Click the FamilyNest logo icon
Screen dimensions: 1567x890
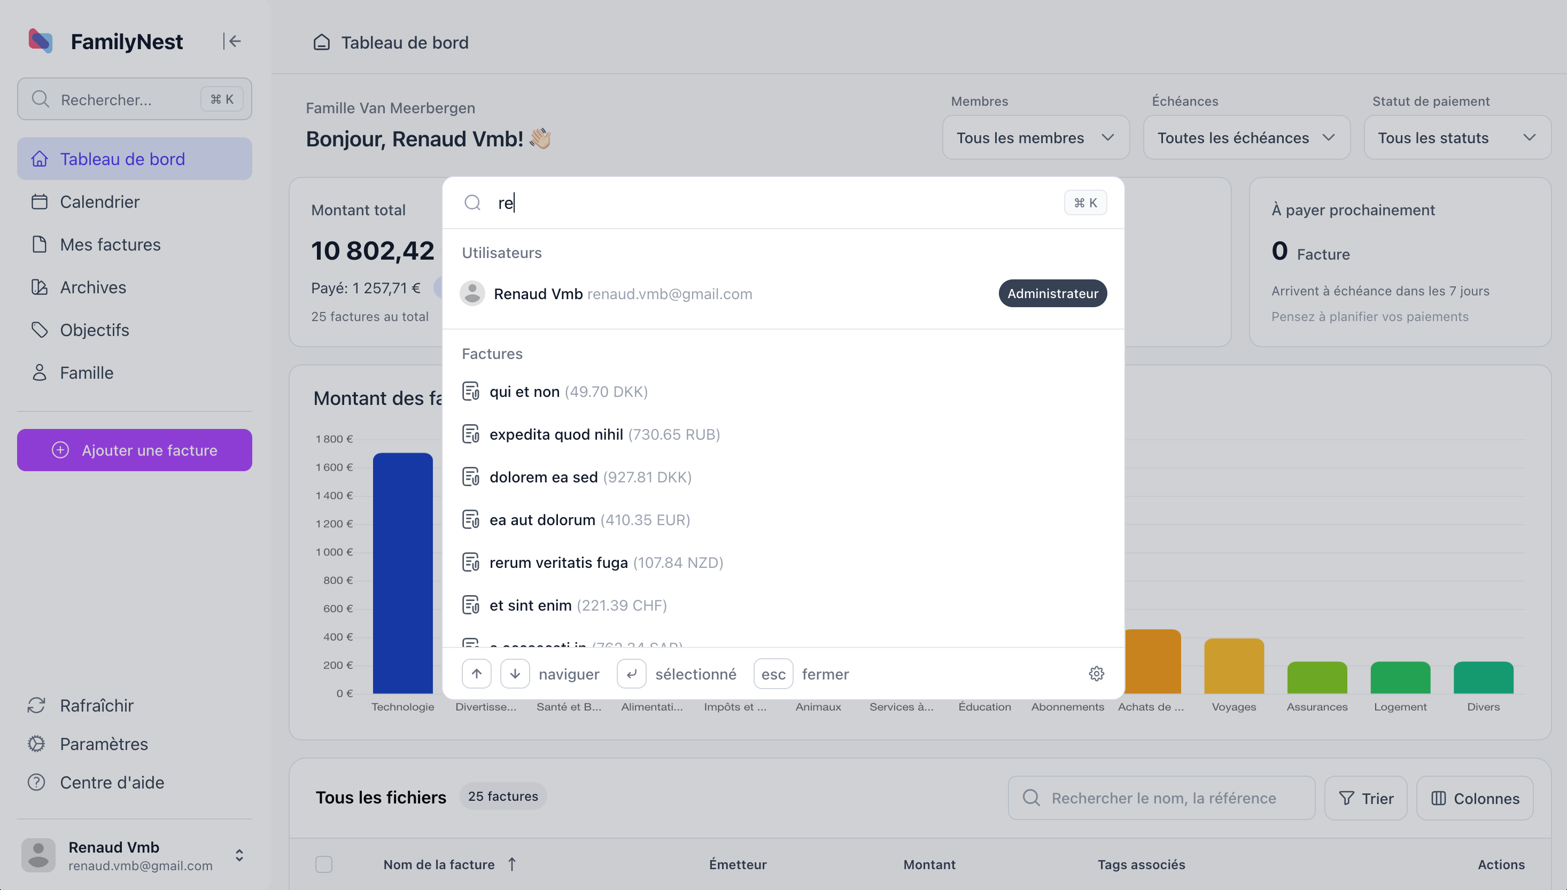41,41
